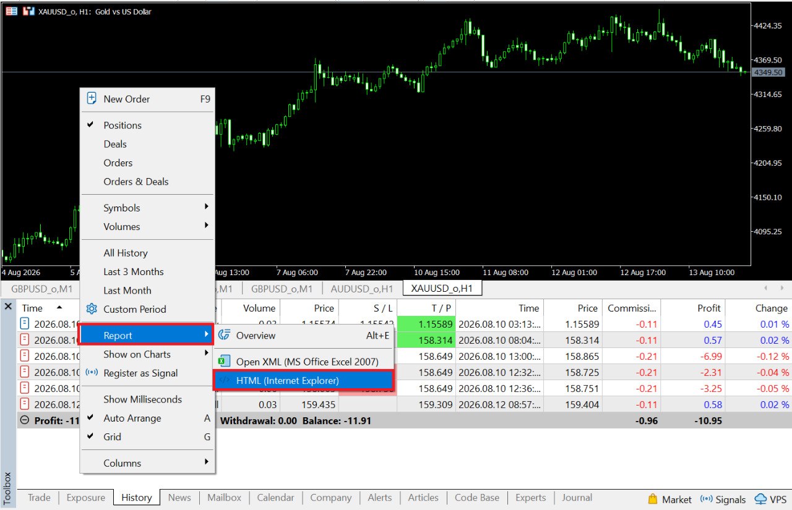
Task: Open the Mailbox tab
Action: click(224, 498)
